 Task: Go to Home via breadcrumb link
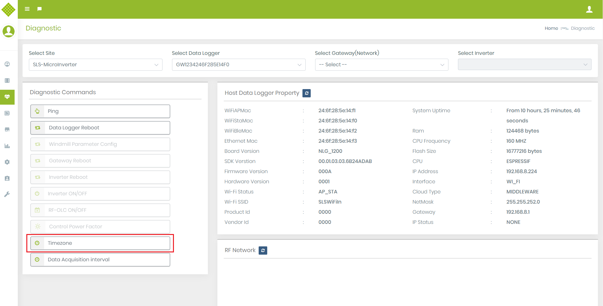click(x=551, y=28)
